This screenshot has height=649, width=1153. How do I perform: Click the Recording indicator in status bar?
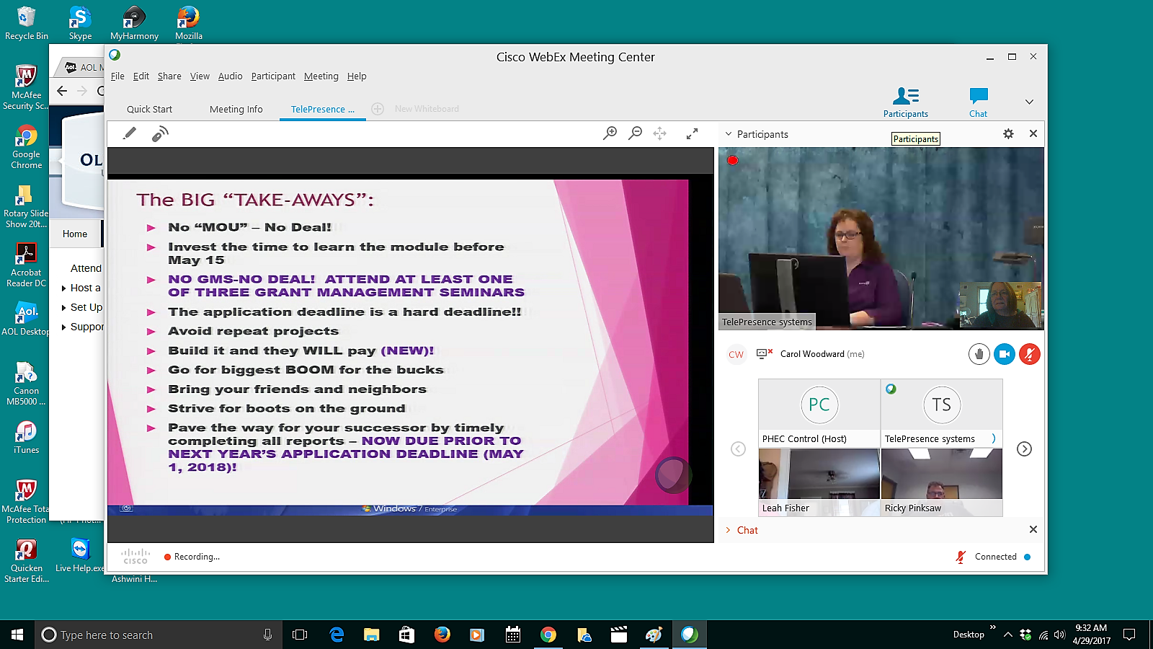pos(191,556)
